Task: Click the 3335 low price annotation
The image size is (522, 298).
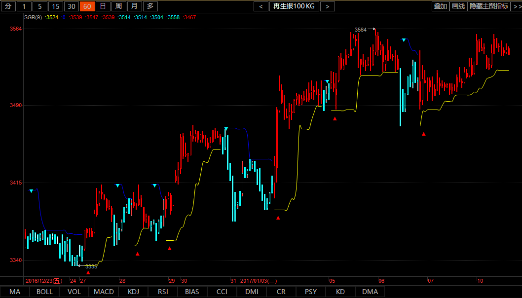Action: click(x=91, y=266)
